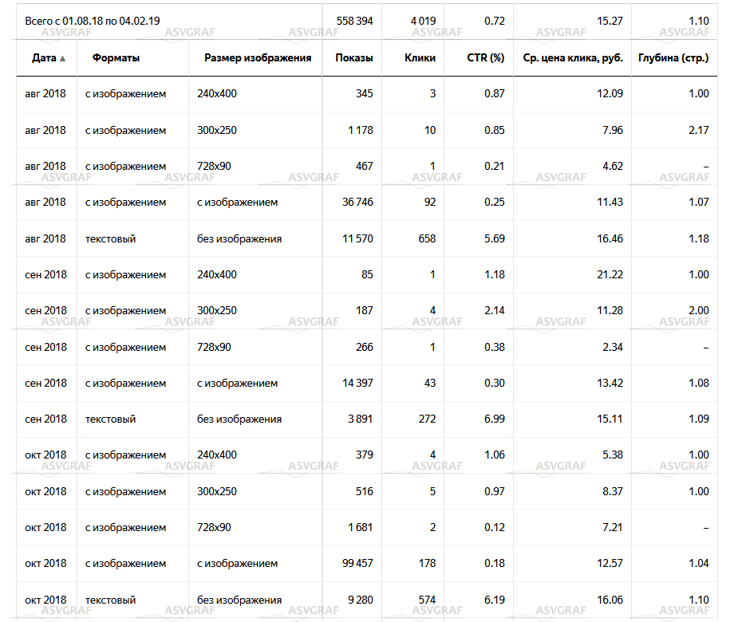Click impressions value 11 570
The image size is (734, 622).
[x=357, y=238]
